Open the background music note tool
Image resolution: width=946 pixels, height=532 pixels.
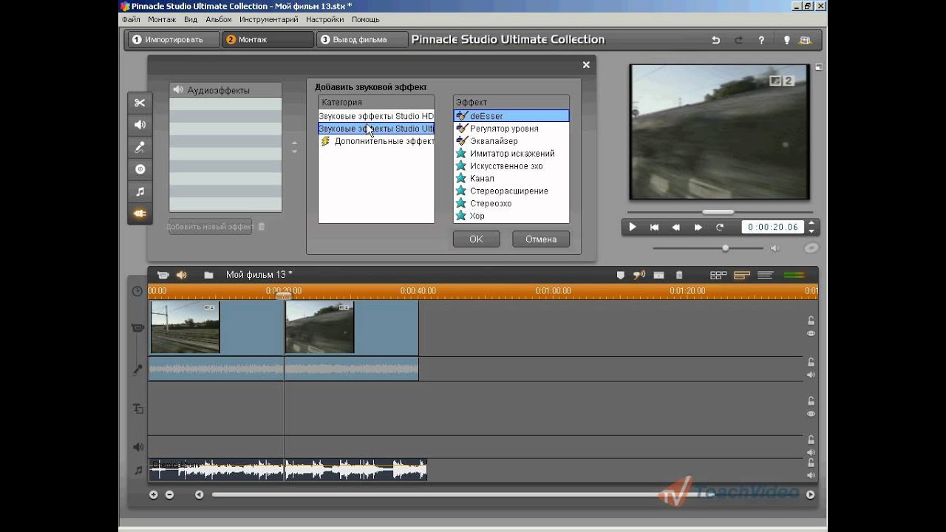click(x=140, y=191)
